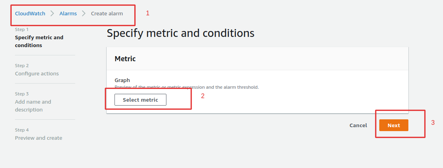Click the chevron between CloudWatch and Alarms
The image size is (443, 168).
52,13
